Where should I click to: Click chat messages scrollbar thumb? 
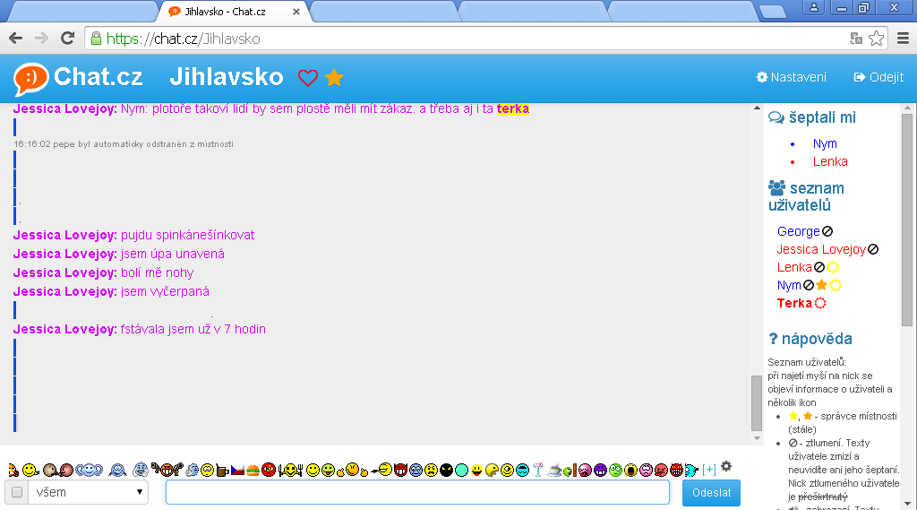click(x=756, y=402)
